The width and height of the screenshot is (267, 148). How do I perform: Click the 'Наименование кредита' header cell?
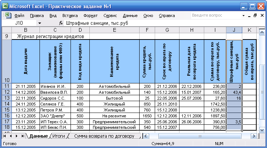click(114, 61)
